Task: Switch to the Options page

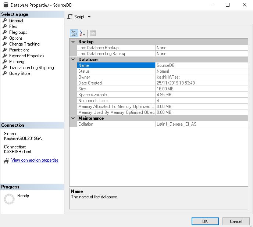Action: (x=16, y=38)
